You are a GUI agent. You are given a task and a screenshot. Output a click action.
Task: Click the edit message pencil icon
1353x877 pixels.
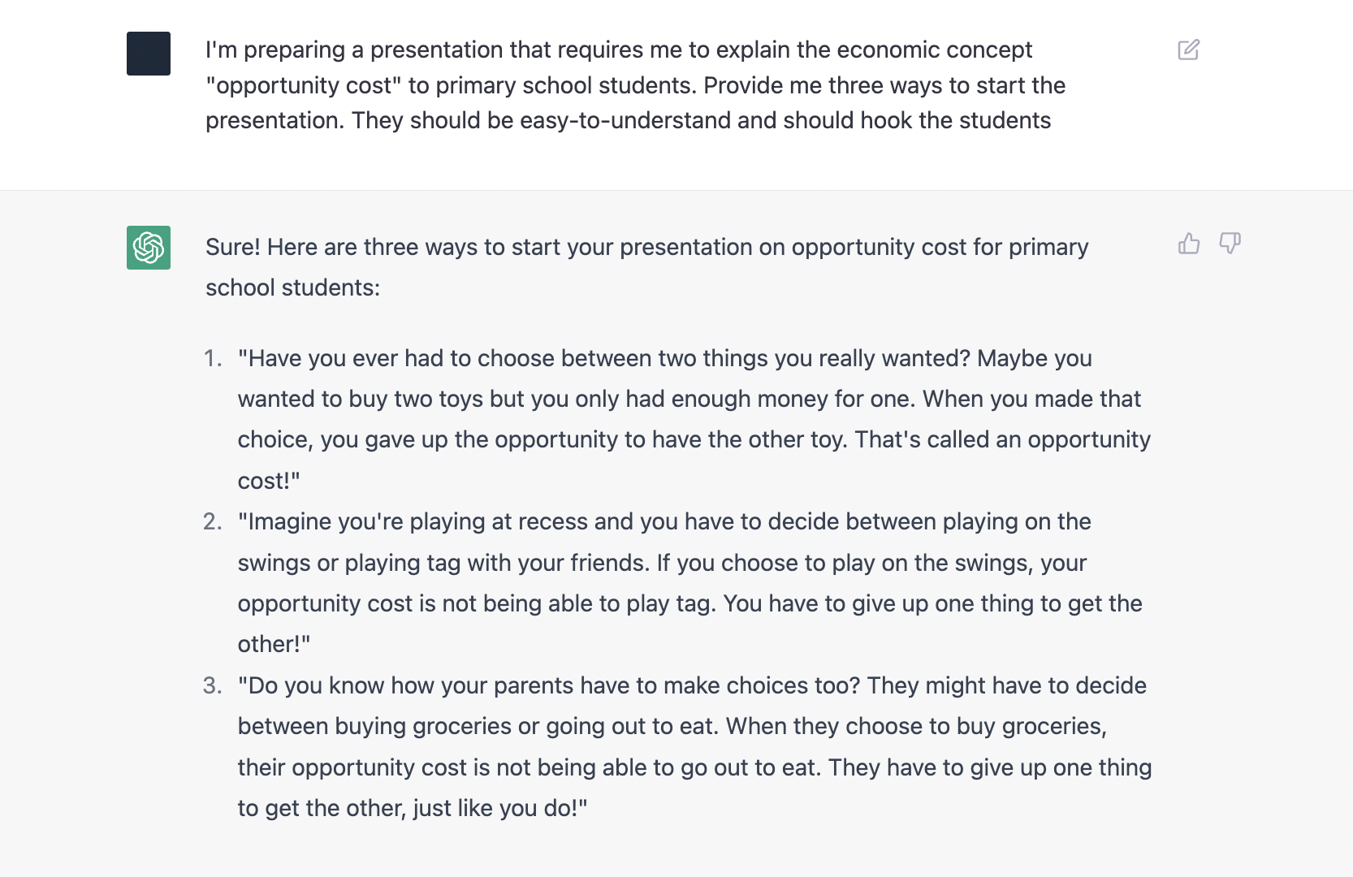tap(1188, 50)
